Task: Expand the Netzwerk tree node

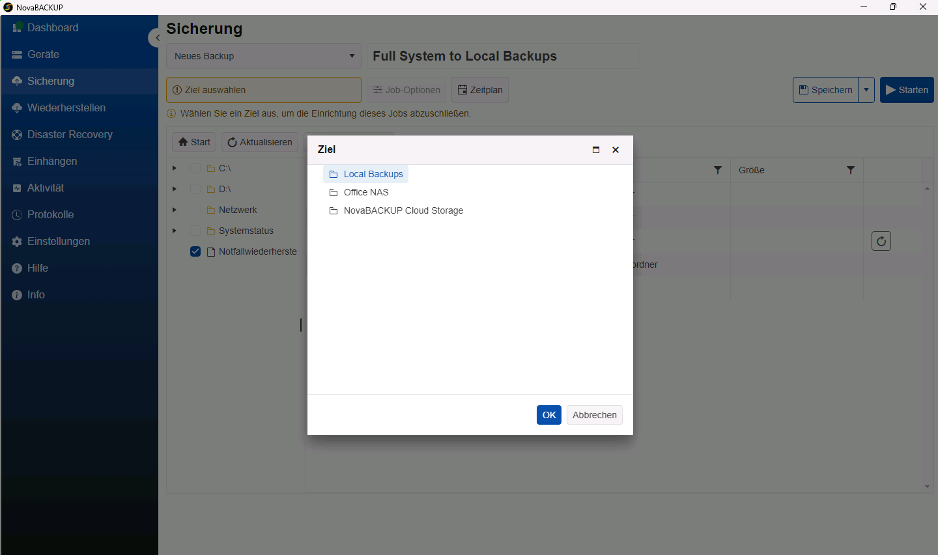Action: 174,210
